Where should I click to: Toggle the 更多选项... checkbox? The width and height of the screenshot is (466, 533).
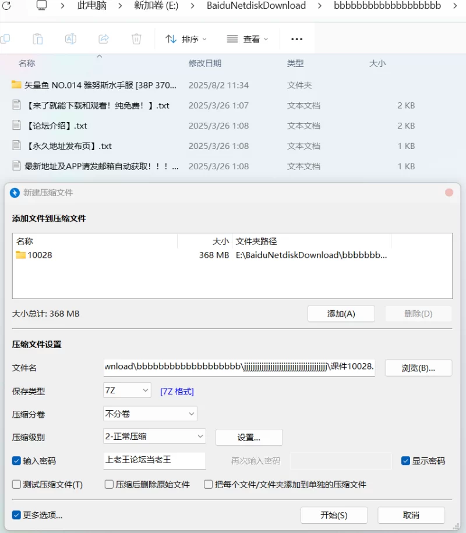[16, 516]
